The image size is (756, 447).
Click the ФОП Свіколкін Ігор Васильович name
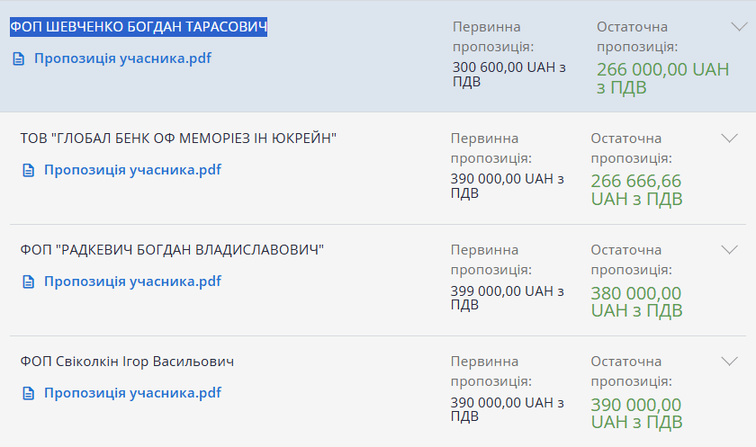coord(127,362)
